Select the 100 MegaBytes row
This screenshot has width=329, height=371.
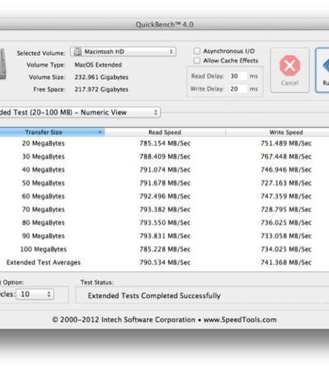[x=164, y=249]
